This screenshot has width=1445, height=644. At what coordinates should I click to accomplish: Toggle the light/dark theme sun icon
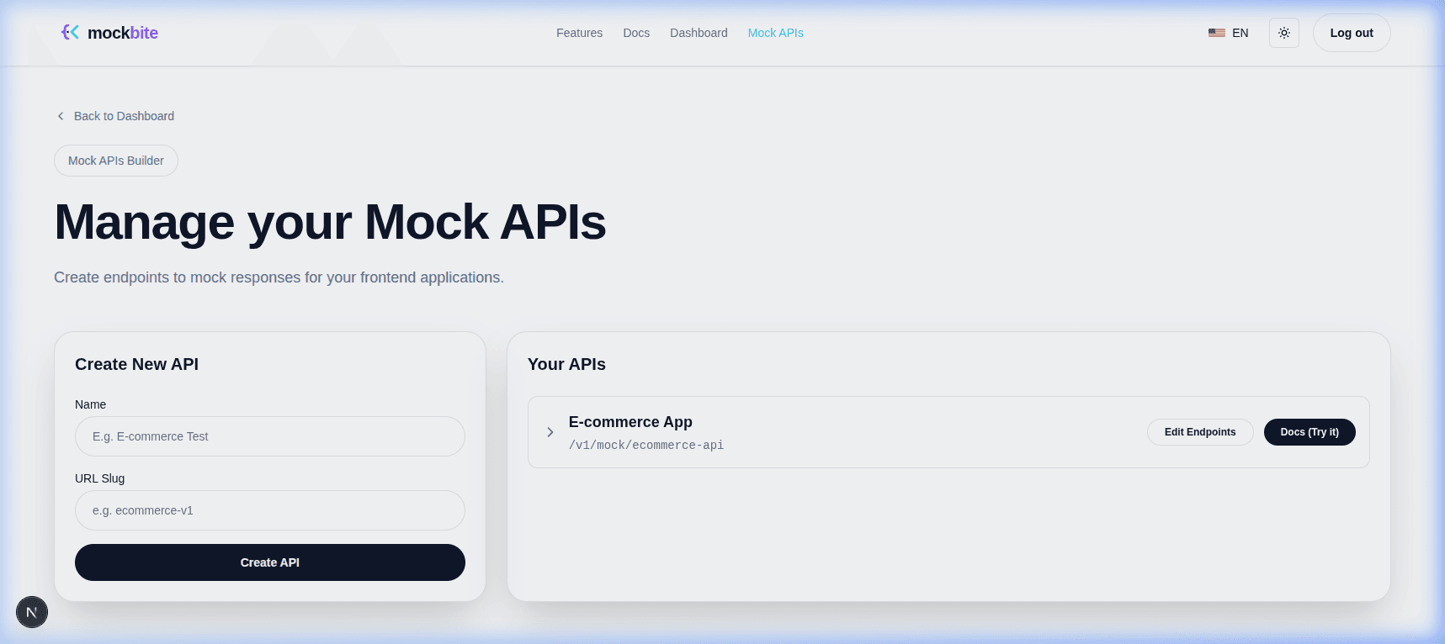[x=1284, y=33]
